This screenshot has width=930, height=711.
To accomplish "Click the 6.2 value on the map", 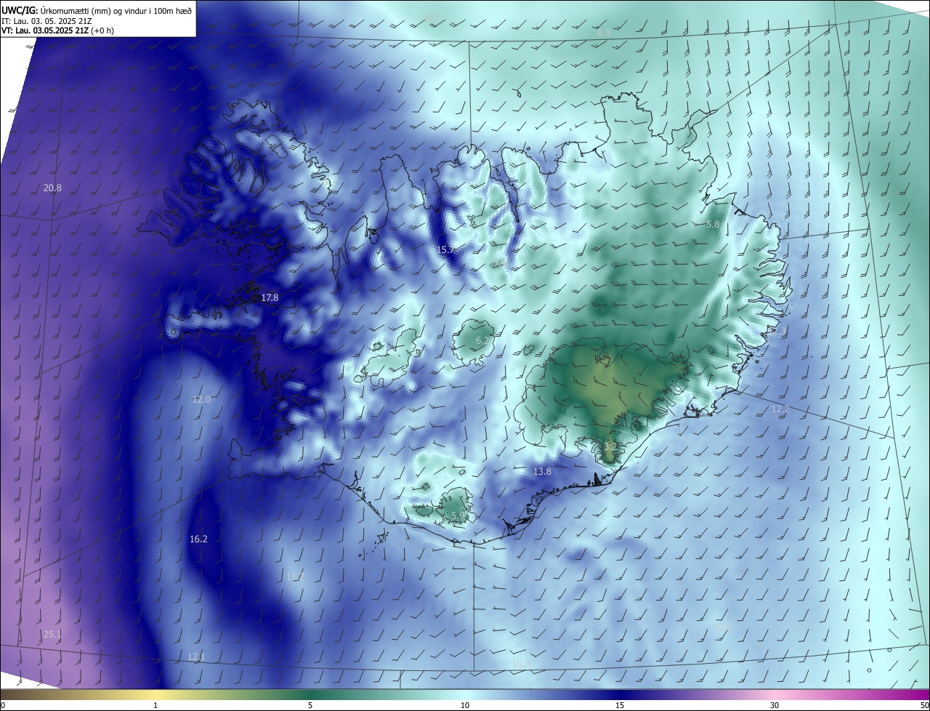I will (482, 340).
